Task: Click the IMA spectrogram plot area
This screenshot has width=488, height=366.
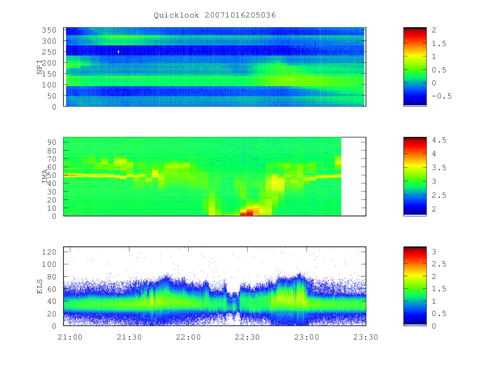Action: coord(215,176)
